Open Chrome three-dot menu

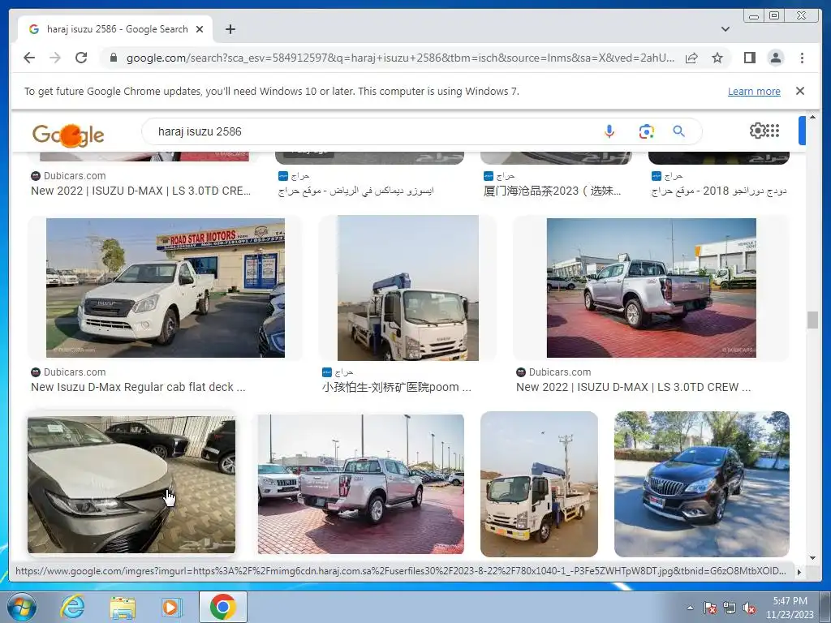[802, 58]
